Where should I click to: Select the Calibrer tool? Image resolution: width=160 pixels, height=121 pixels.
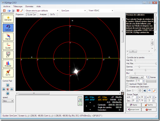coord(8,28)
